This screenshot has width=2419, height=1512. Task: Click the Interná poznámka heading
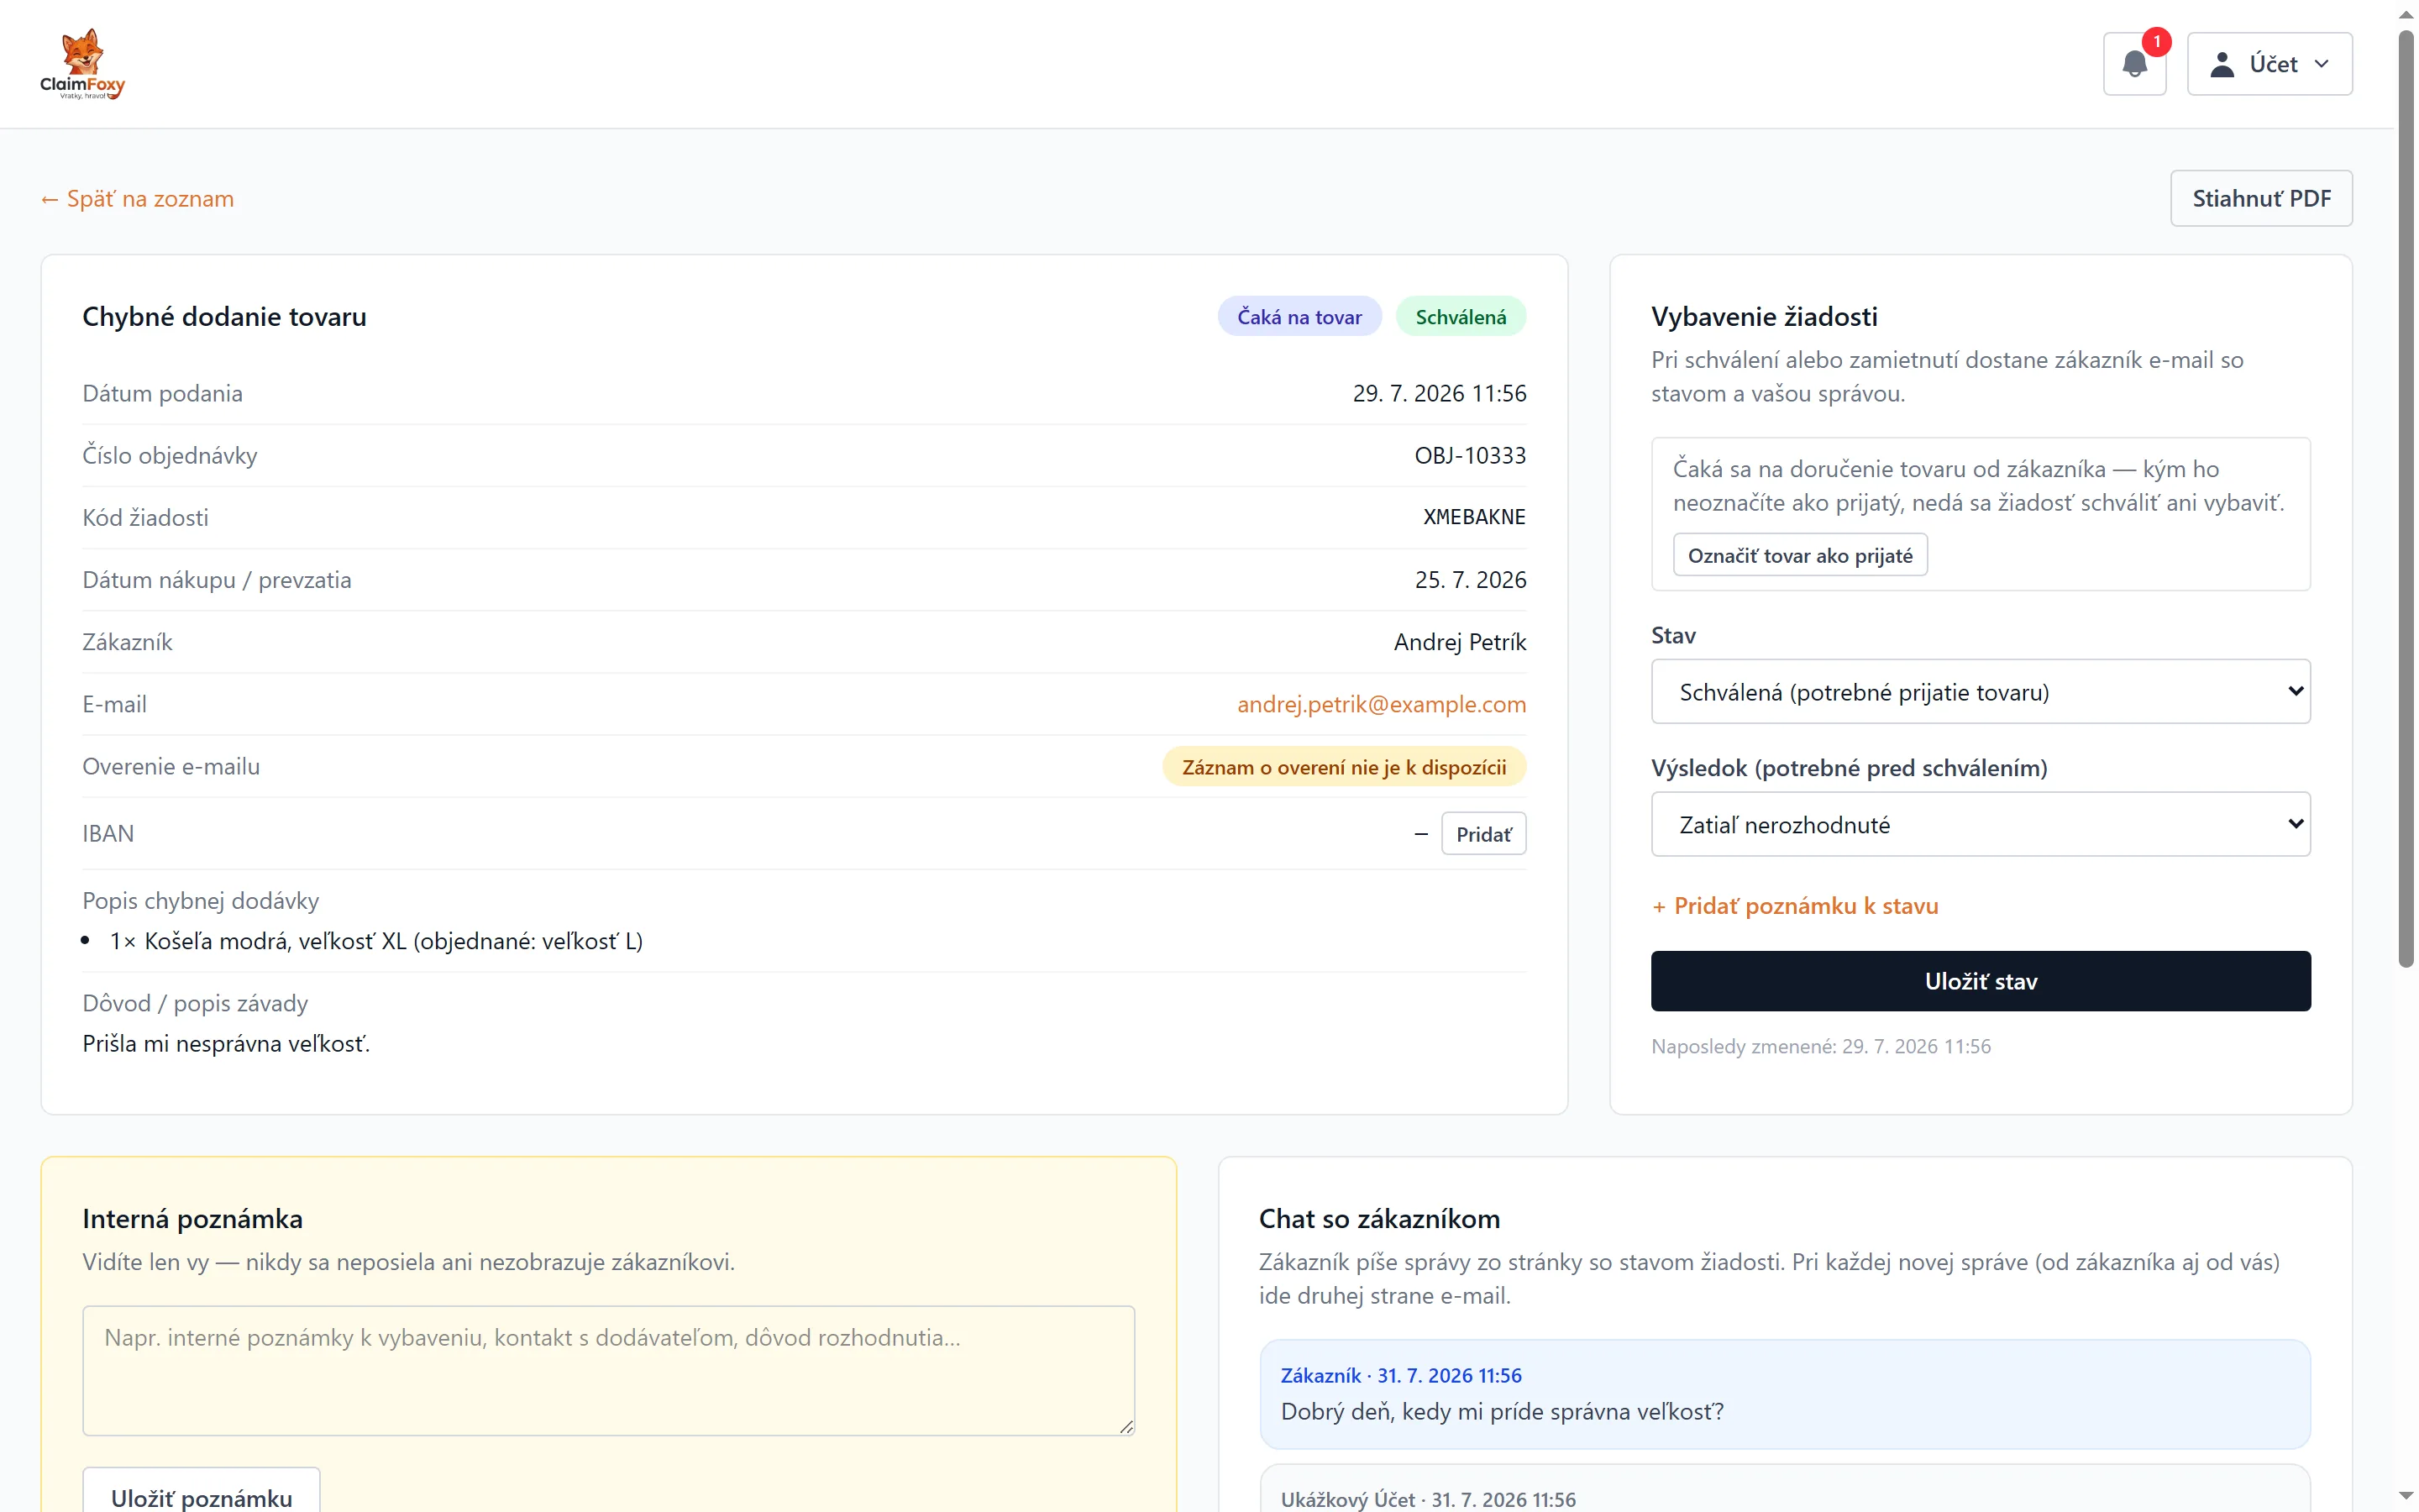[x=193, y=1219]
